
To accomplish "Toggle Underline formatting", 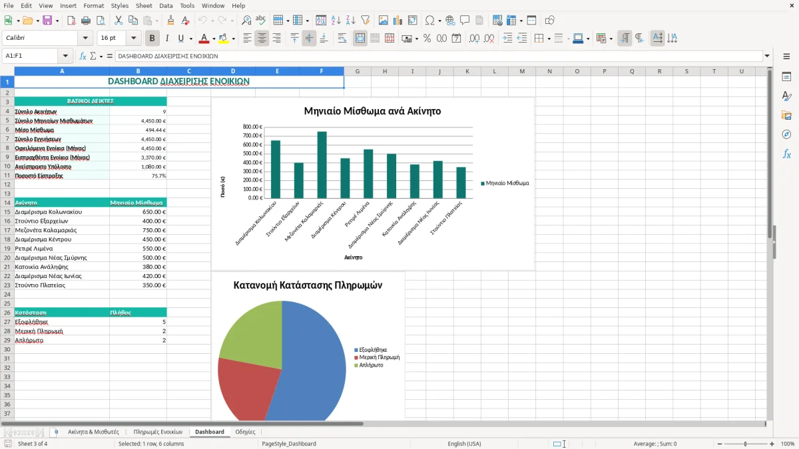I will point(180,39).
